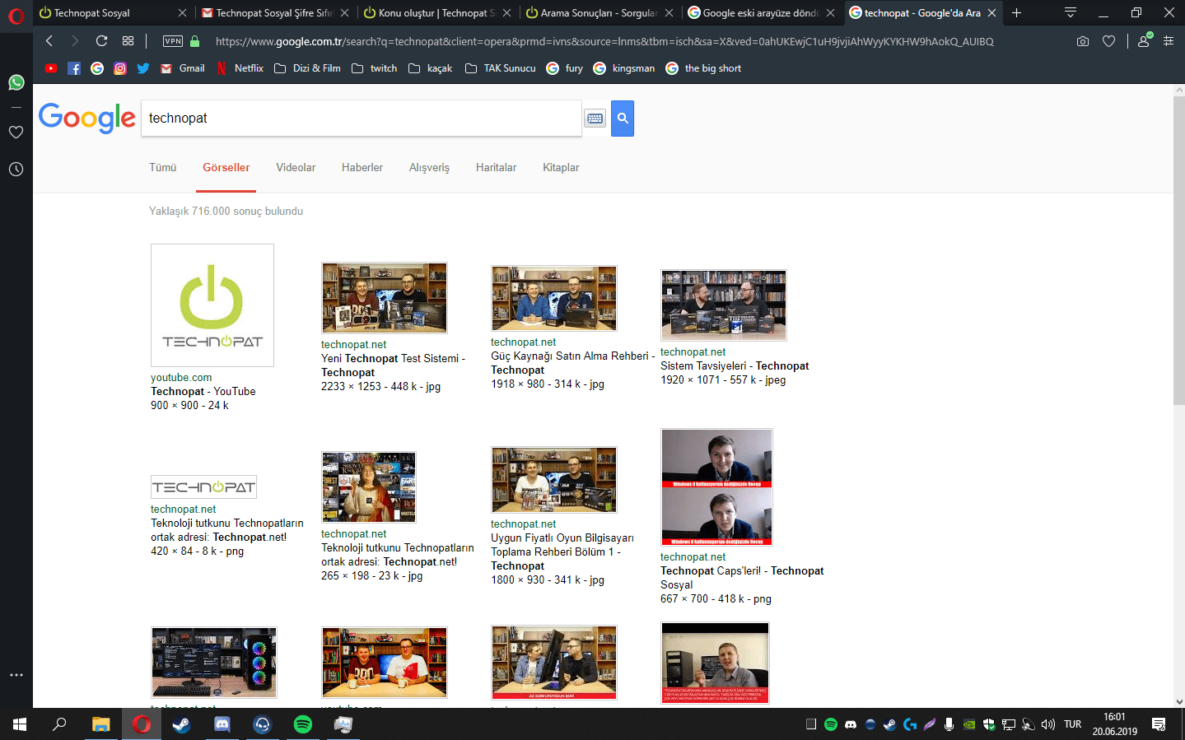Switch to Haberler results
The height and width of the screenshot is (740, 1185).
(x=362, y=168)
